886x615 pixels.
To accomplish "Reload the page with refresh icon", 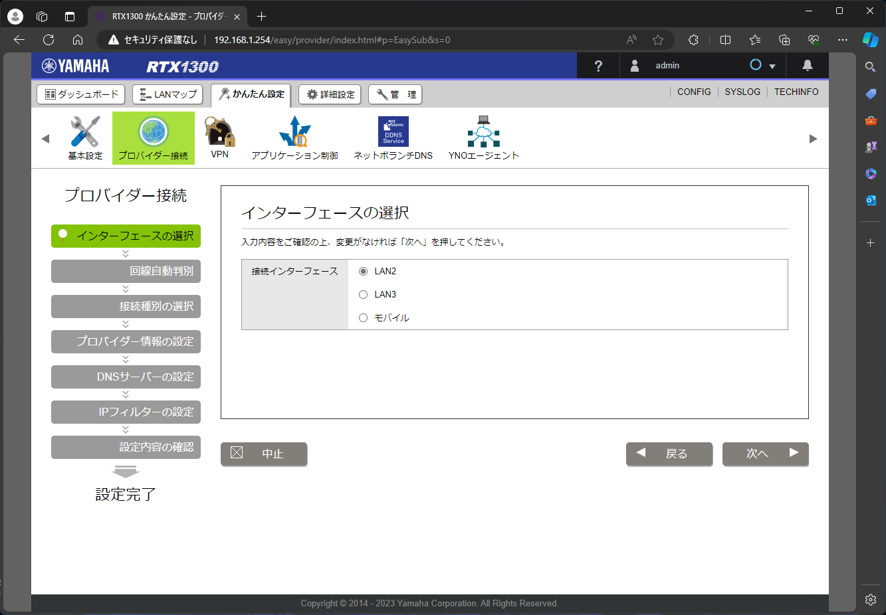I will (x=49, y=40).
